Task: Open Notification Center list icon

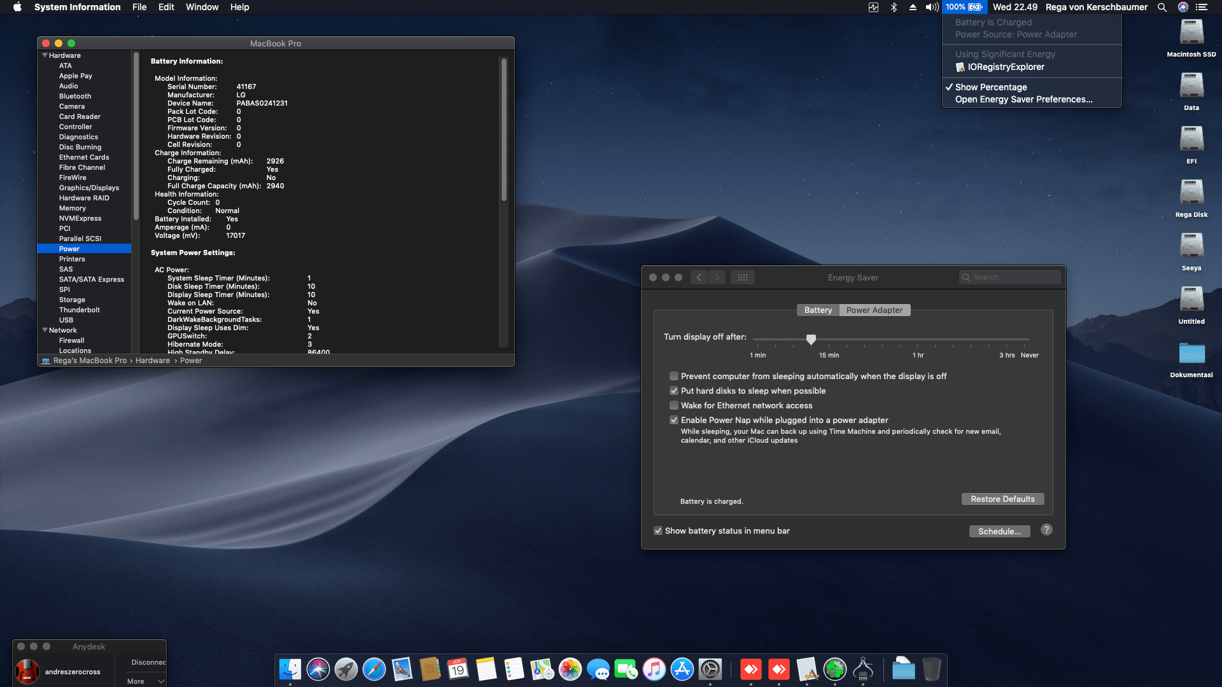Action: pyautogui.click(x=1202, y=7)
